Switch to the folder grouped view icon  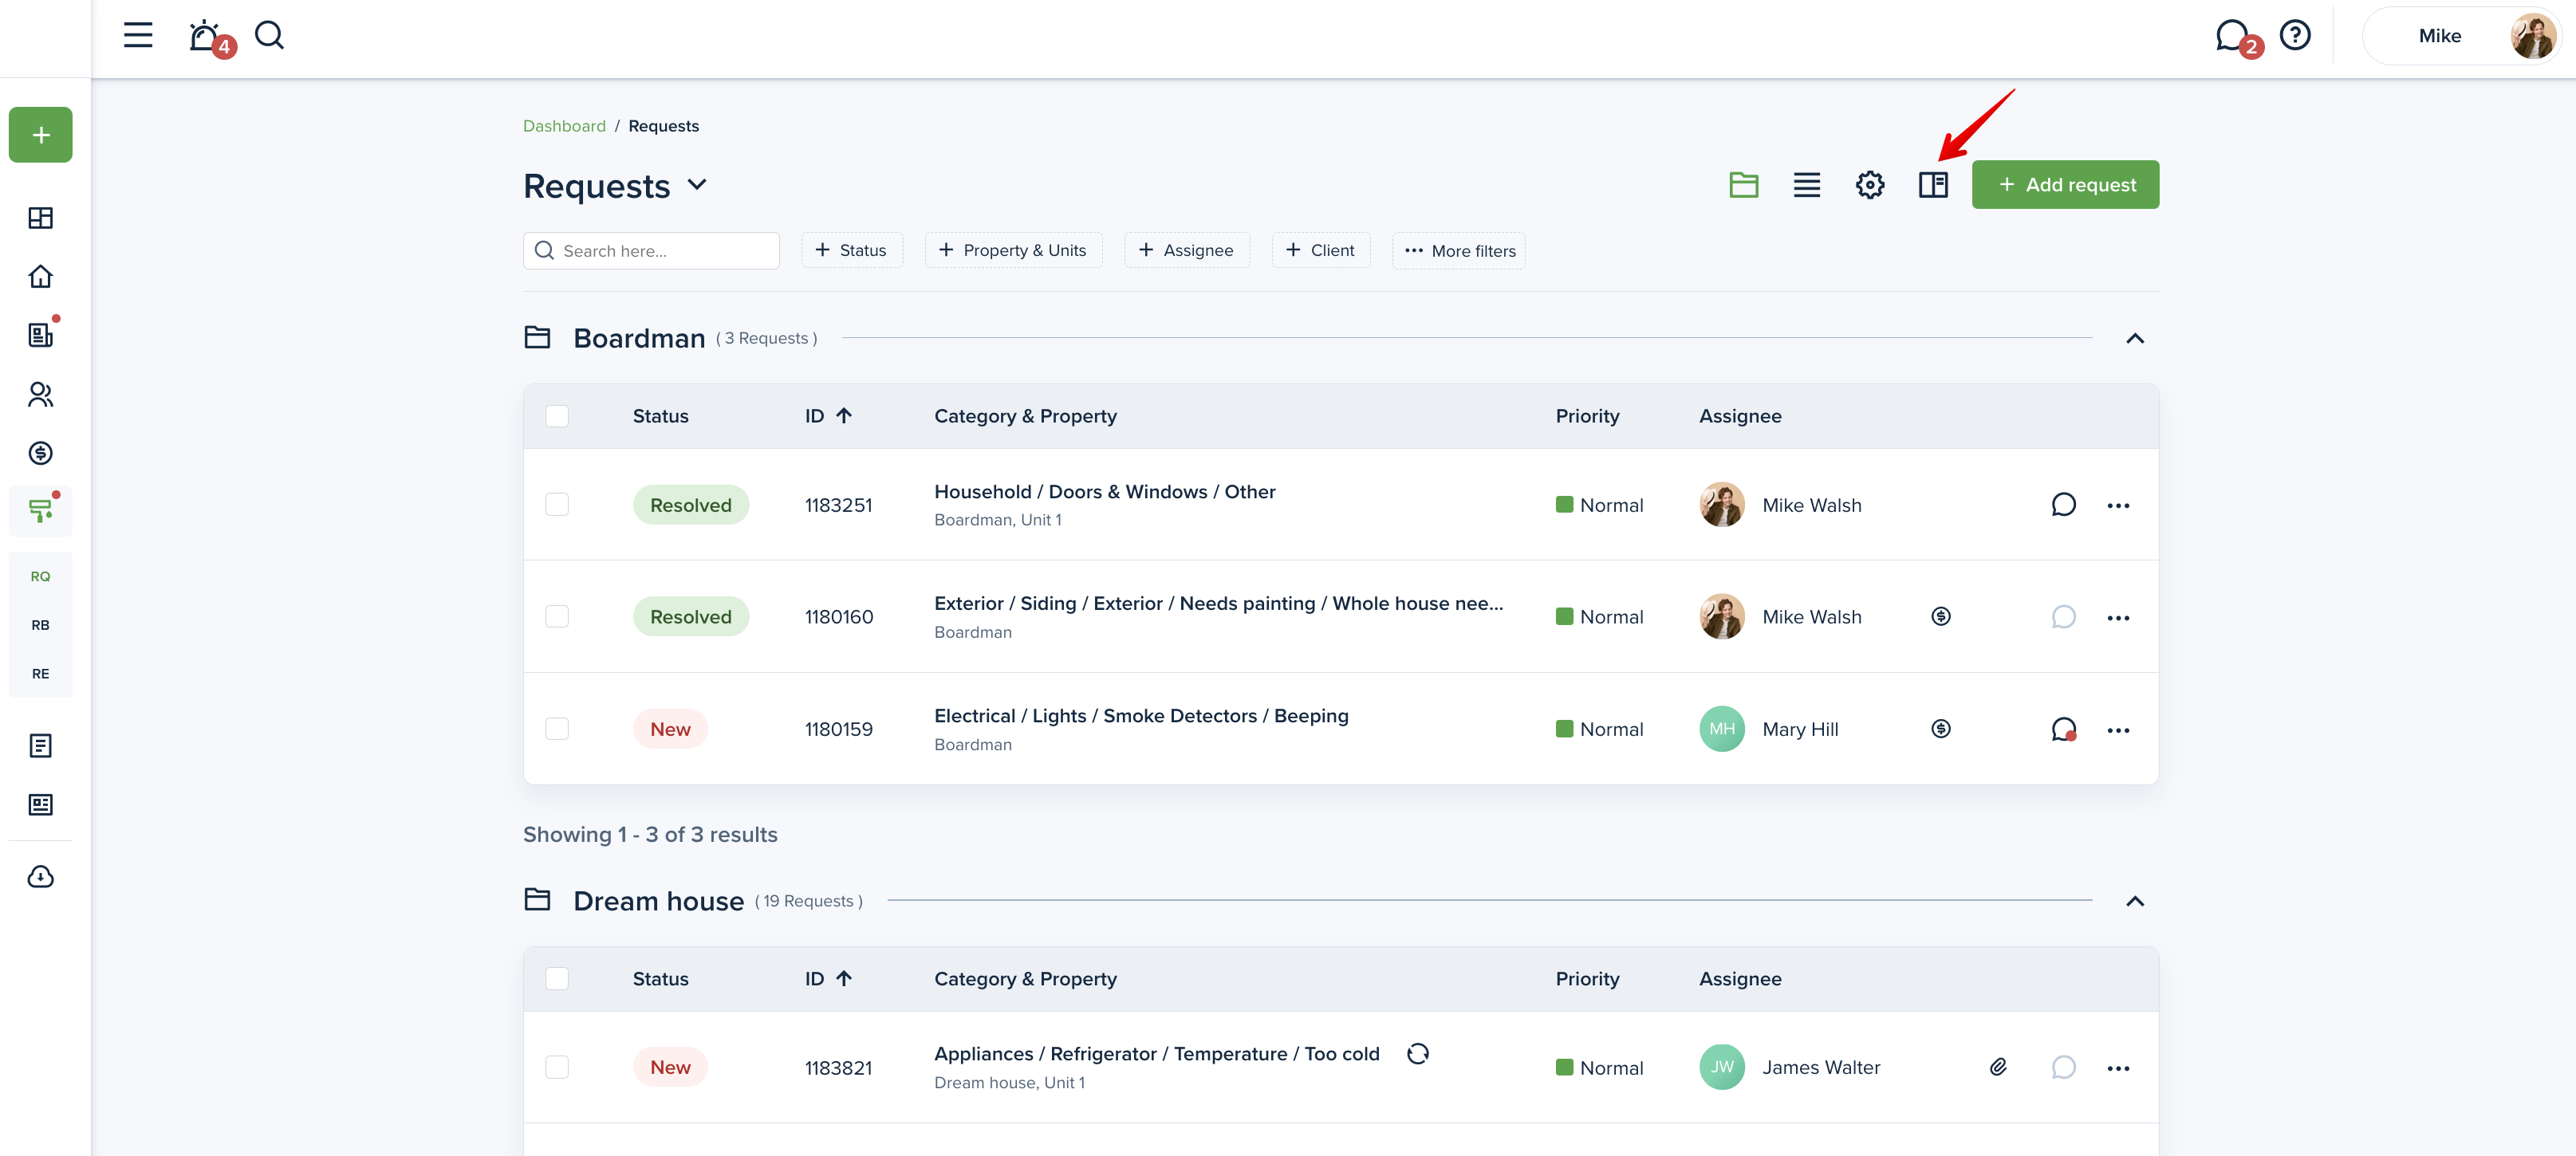[x=1743, y=185]
